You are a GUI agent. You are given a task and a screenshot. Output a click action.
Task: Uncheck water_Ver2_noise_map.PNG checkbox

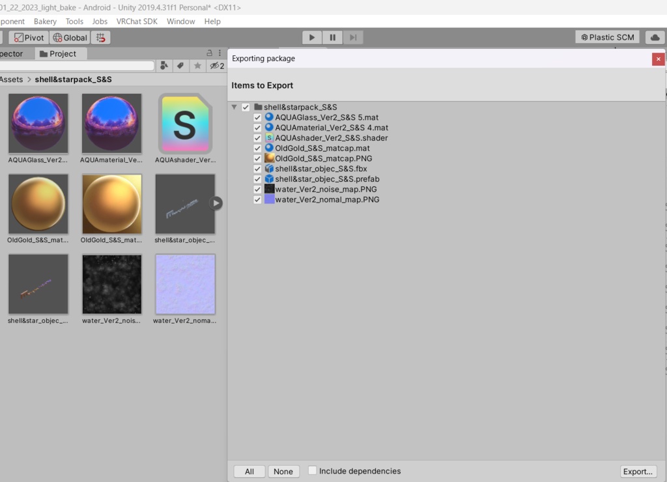(x=257, y=190)
